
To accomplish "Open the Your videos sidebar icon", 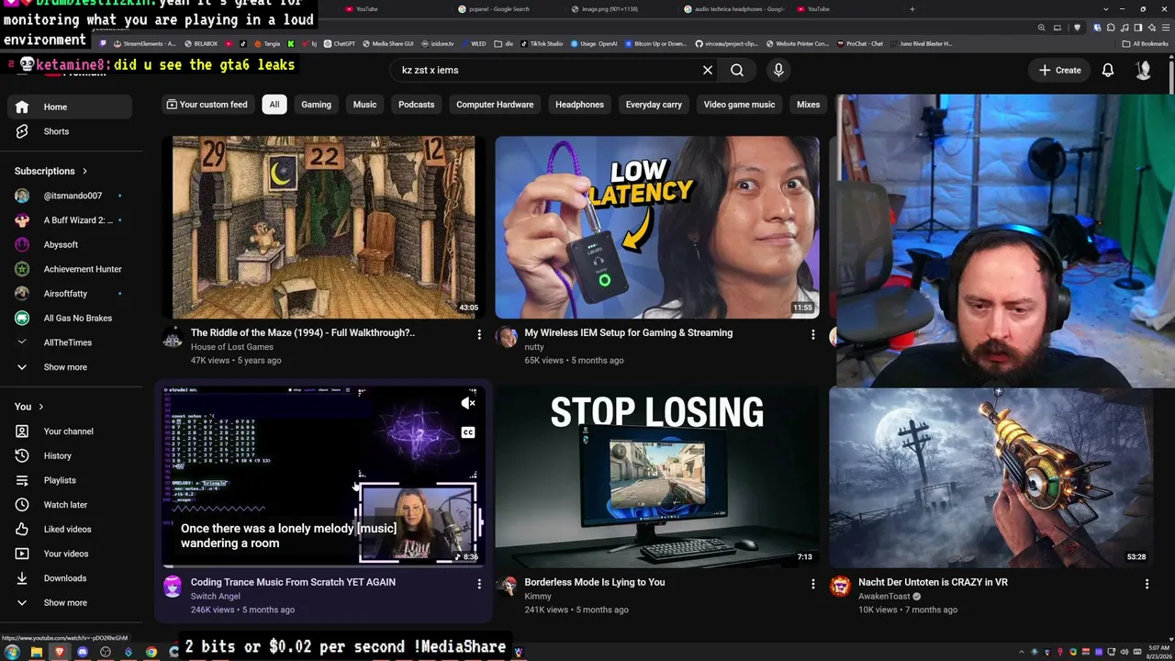I will (x=22, y=554).
